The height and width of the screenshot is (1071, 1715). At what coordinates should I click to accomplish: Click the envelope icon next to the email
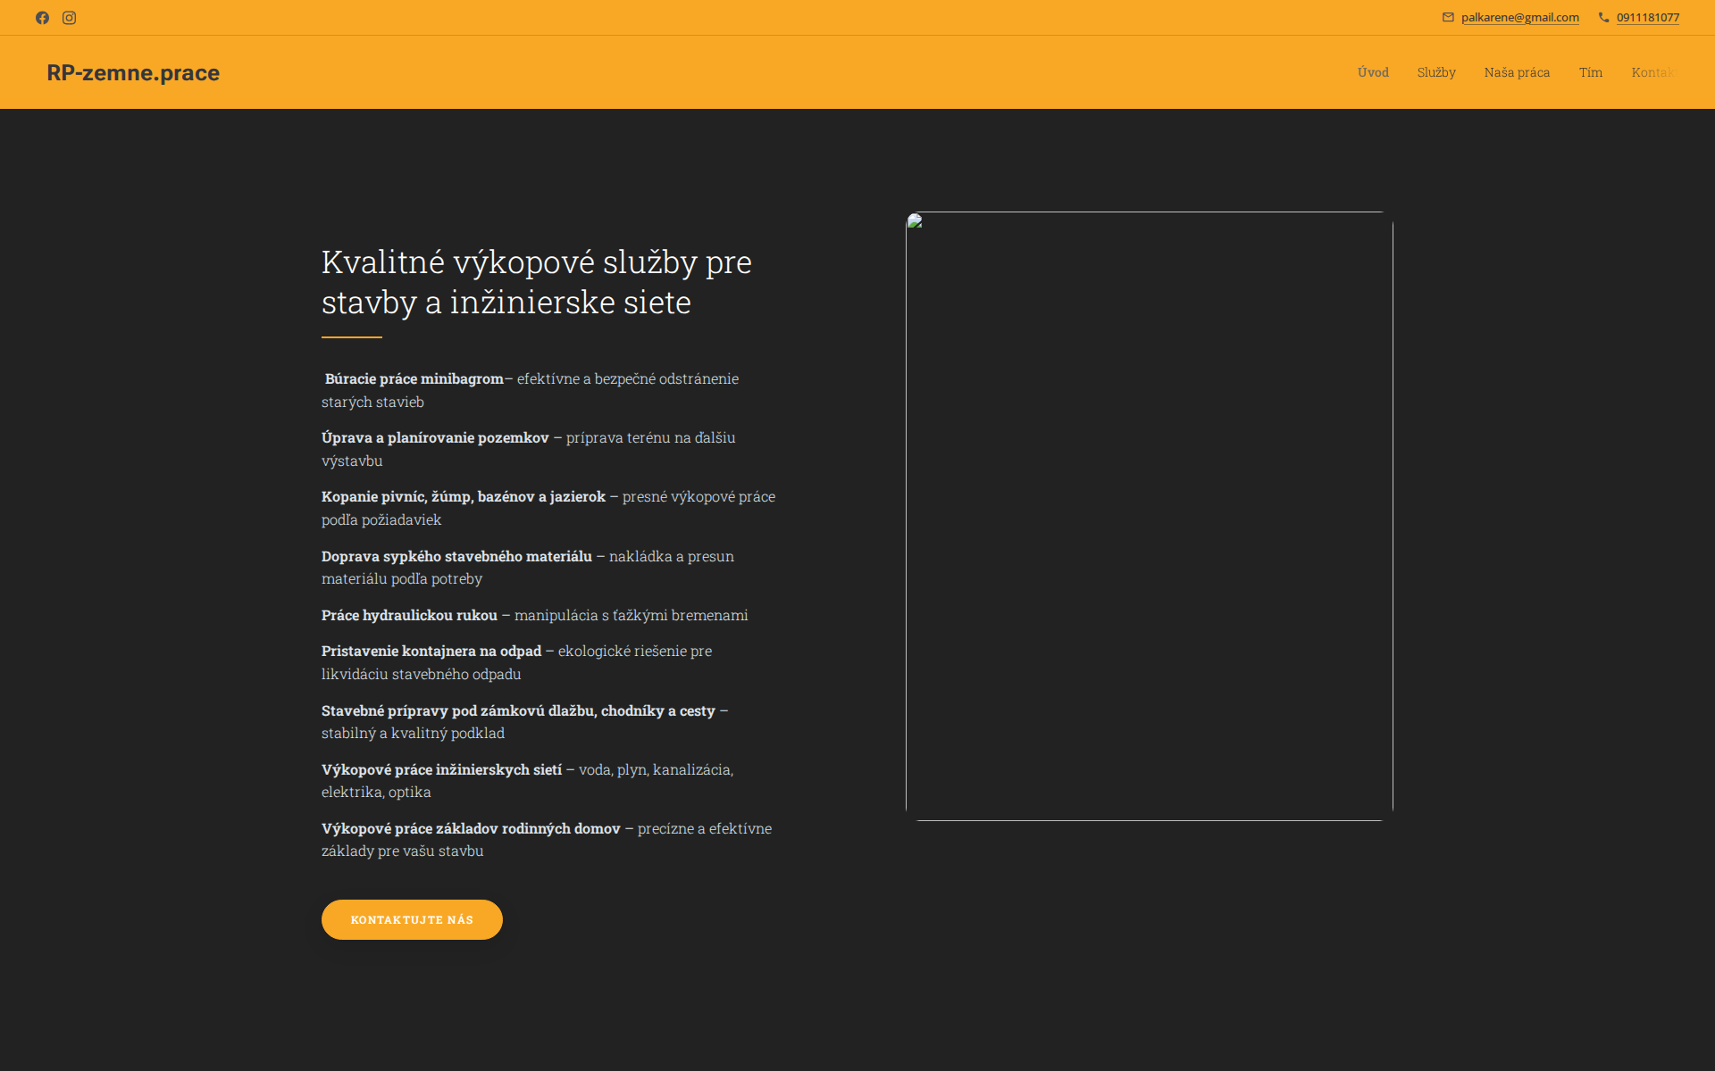pos(1449,17)
